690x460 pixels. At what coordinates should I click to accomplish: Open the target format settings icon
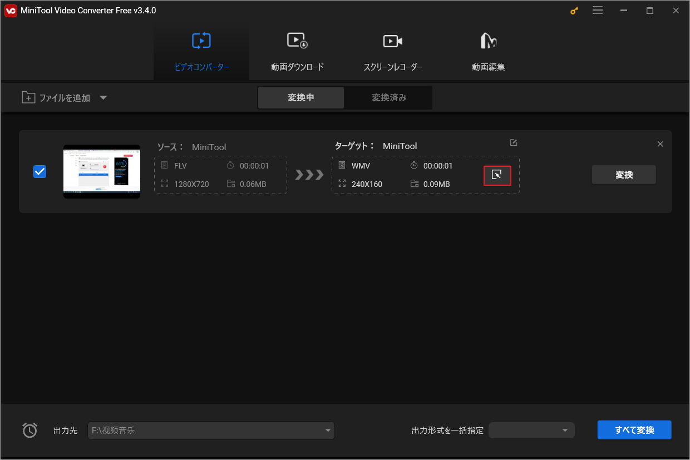pos(497,176)
